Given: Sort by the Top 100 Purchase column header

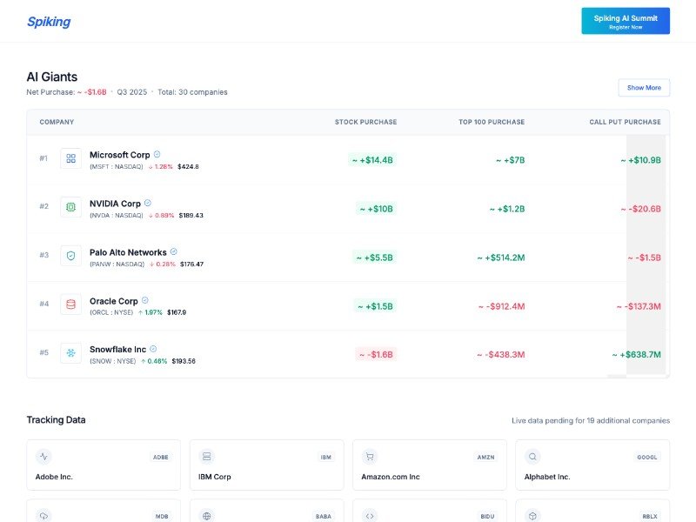Looking at the screenshot, I should click(492, 122).
